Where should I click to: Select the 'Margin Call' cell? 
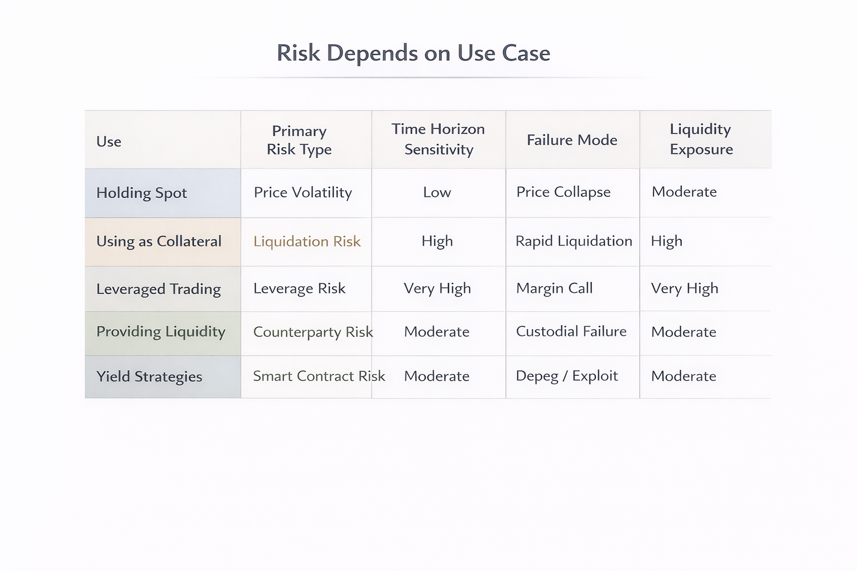click(555, 288)
